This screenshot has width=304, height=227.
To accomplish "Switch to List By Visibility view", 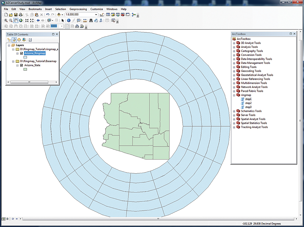I will (x=19, y=40).
